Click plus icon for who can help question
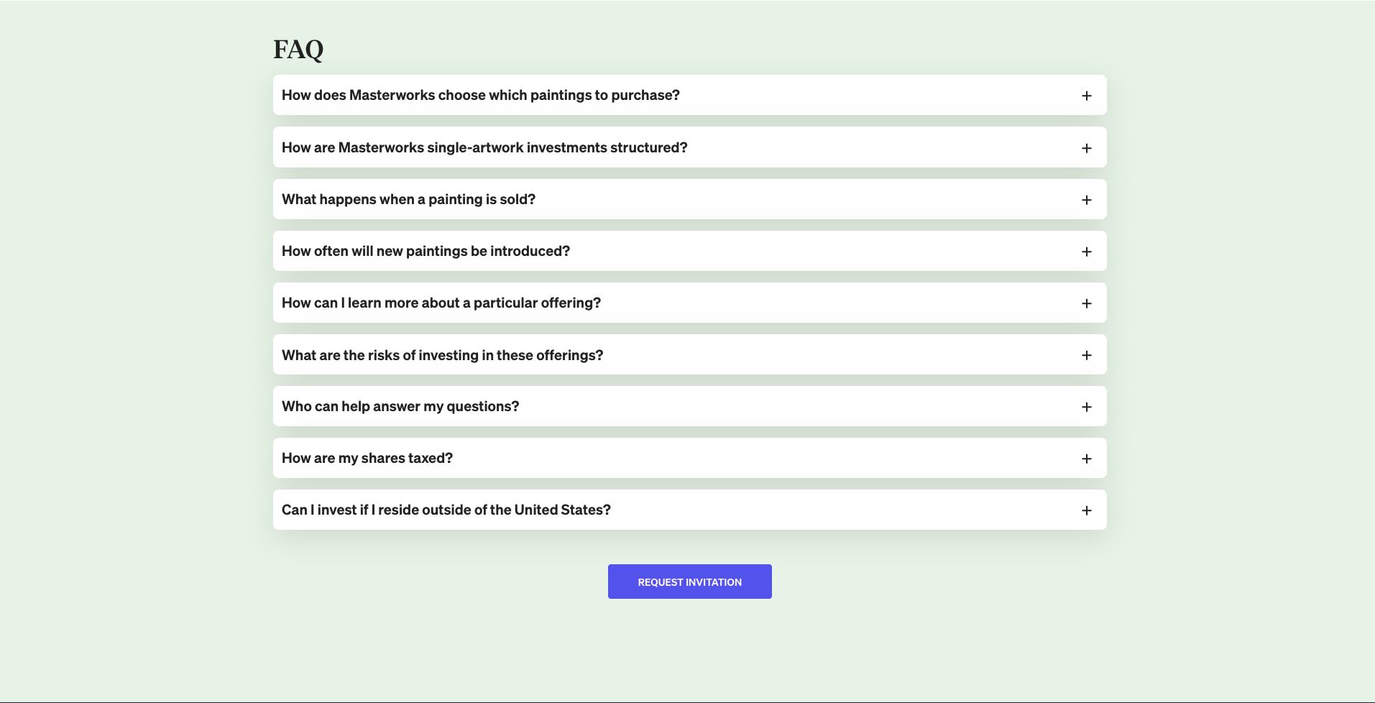1375x703 pixels. click(x=1086, y=407)
